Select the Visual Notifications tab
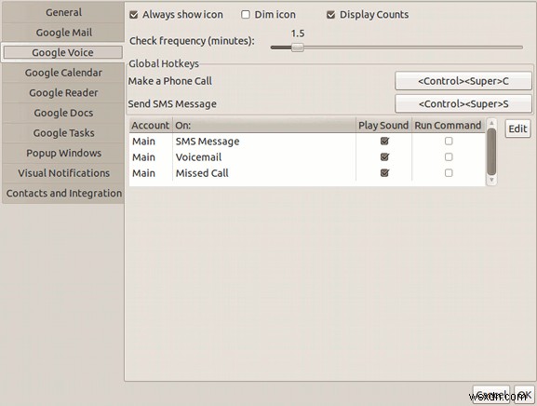Image resolution: width=537 pixels, height=406 pixels. coord(63,173)
